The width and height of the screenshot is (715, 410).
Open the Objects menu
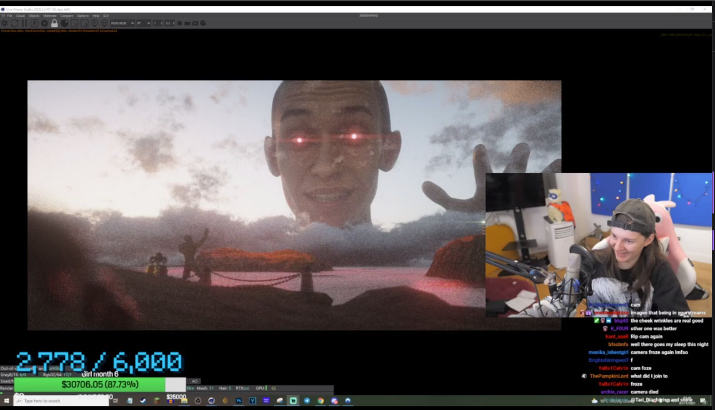(34, 16)
